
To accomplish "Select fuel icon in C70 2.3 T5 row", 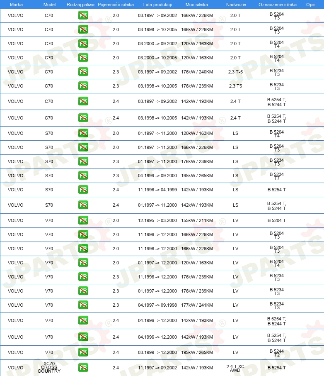I will (83, 86).
